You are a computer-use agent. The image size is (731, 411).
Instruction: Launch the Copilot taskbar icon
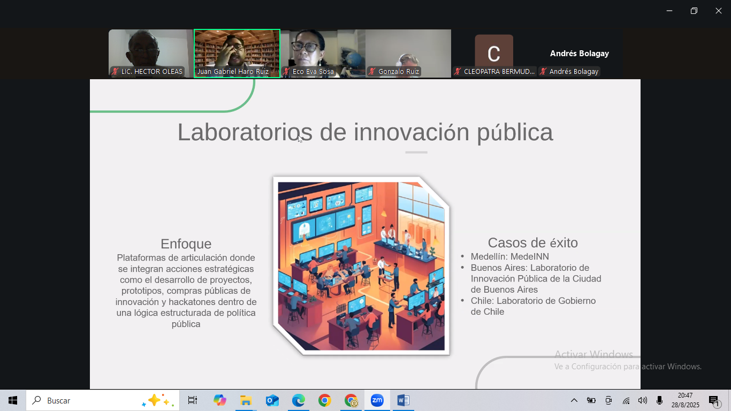[219, 400]
